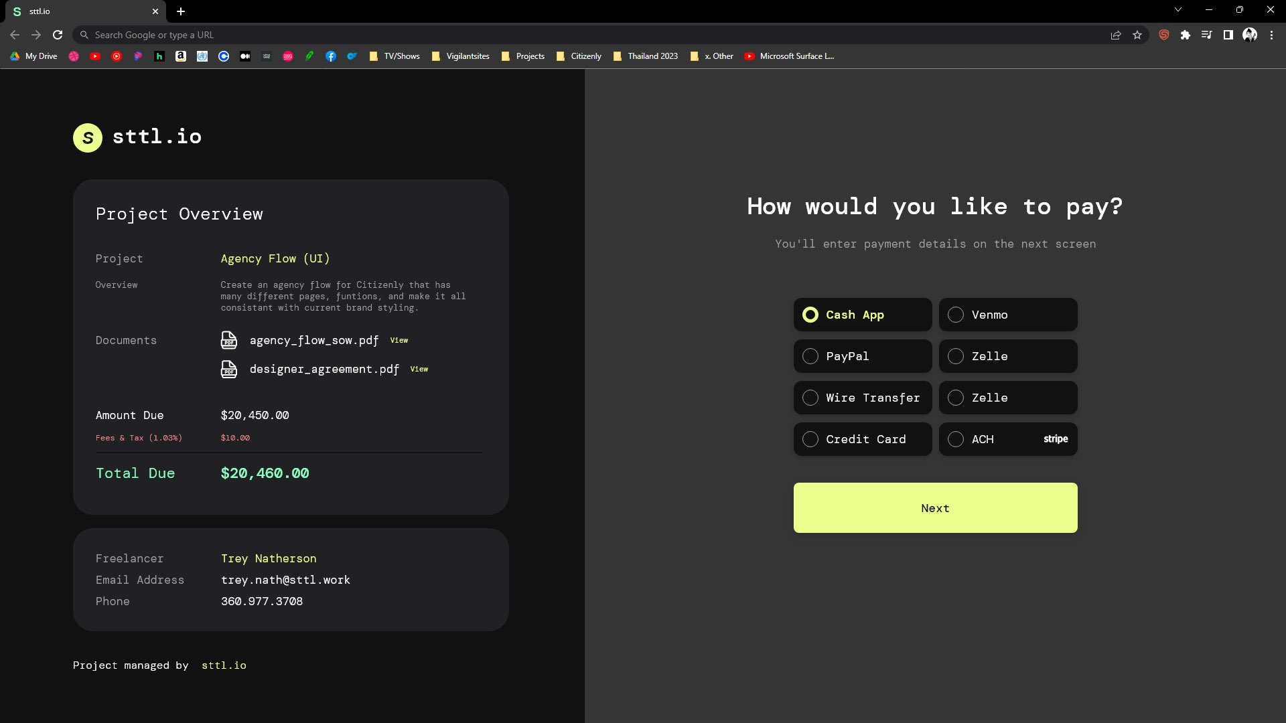Open the browser side panel icon

[1228, 35]
